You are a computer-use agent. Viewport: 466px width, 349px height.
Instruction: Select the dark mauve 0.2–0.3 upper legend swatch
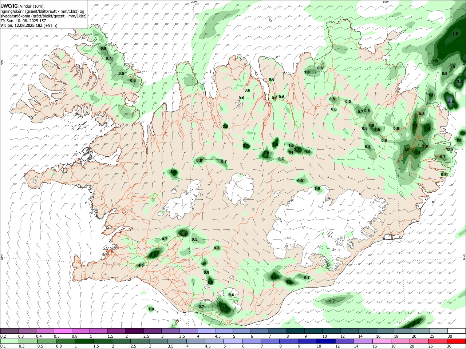point(9,331)
